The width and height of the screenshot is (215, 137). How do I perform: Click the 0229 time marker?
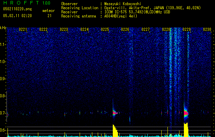[187, 29]
